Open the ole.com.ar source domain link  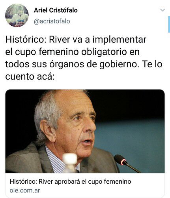(25, 190)
